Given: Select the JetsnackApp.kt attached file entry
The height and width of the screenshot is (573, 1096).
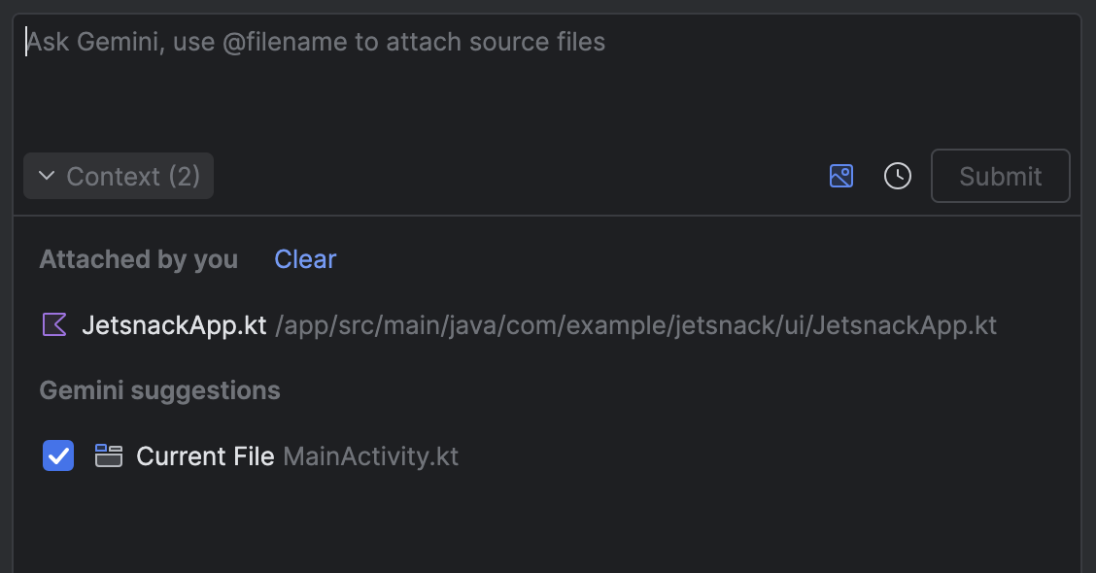Looking at the screenshot, I should pos(175,324).
